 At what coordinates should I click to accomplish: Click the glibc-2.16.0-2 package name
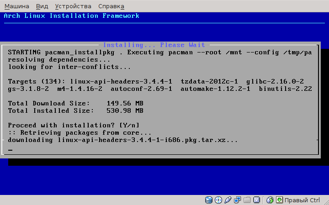tap(275, 81)
